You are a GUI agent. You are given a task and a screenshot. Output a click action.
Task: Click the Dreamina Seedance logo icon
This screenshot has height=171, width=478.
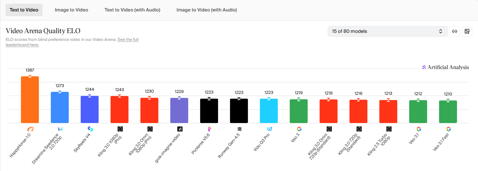[60, 129]
